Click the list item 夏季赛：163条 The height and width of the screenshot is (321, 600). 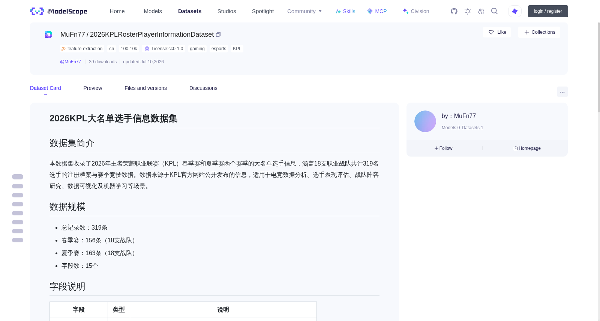coord(99,253)
